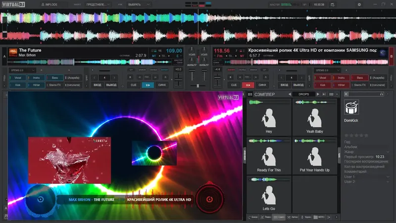The height and width of the screenshot is (223, 396).
Task: Switch to the Караоке bottom tab
Action: 306,217
